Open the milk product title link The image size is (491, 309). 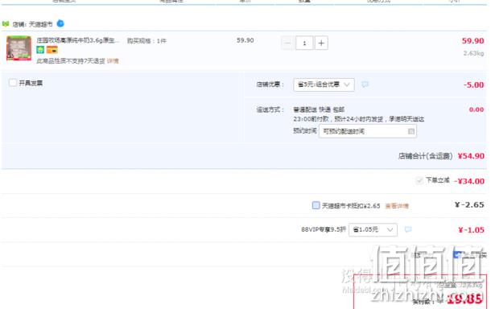pos(77,40)
